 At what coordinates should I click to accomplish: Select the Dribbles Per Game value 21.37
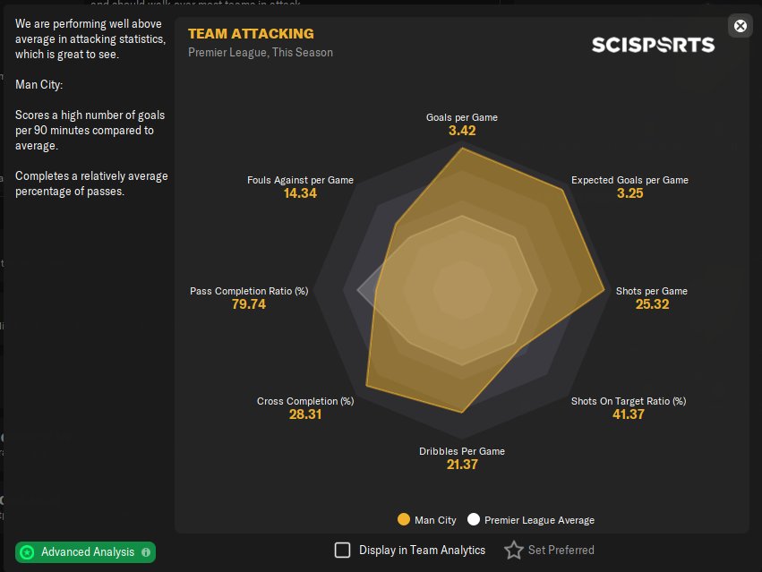(x=462, y=465)
